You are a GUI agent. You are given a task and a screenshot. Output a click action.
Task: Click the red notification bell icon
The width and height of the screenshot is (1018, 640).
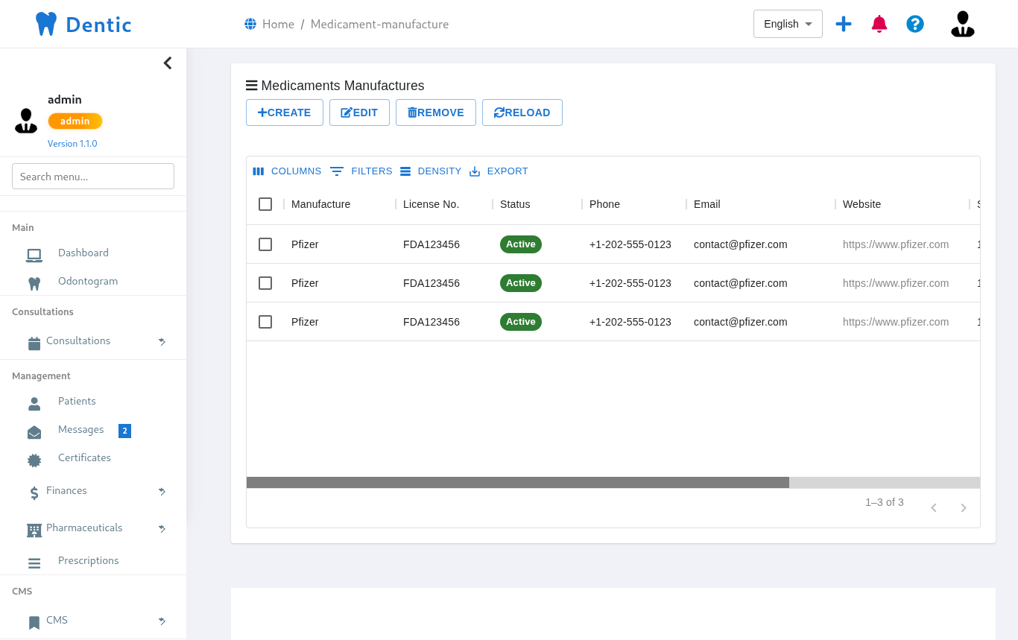pos(879,24)
